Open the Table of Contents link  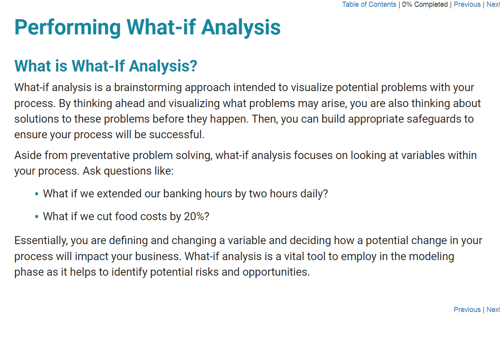369,4
